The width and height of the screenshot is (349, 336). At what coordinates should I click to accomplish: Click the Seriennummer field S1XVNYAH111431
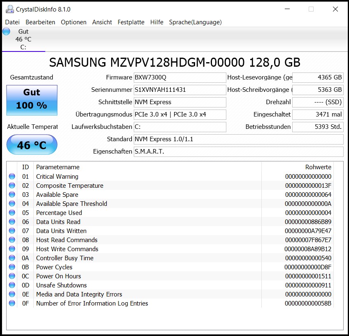[180, 90]
